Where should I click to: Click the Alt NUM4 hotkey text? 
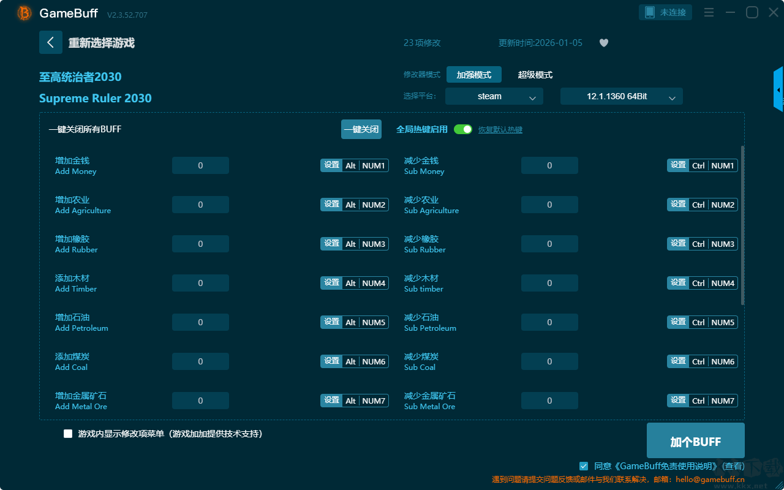click(366, 283)
